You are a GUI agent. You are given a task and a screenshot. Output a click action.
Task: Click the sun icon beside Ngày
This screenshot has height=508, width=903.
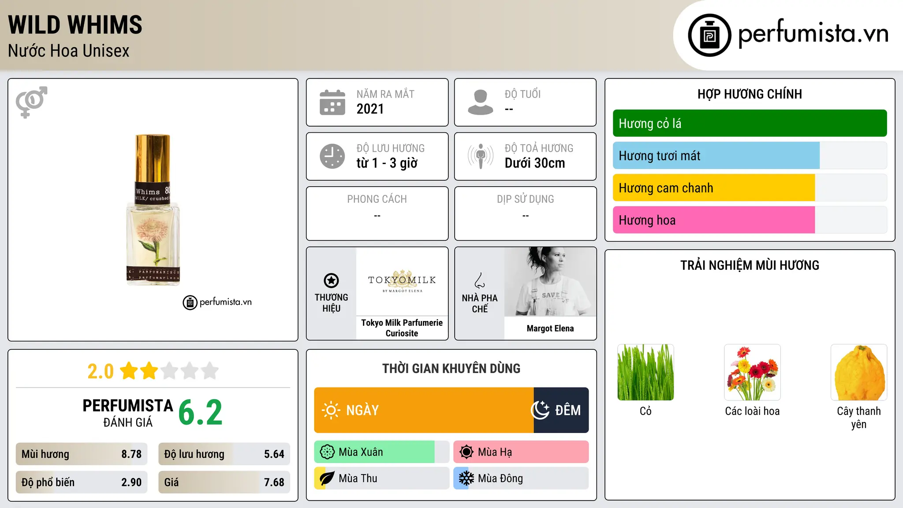click(x=331, y=410)
